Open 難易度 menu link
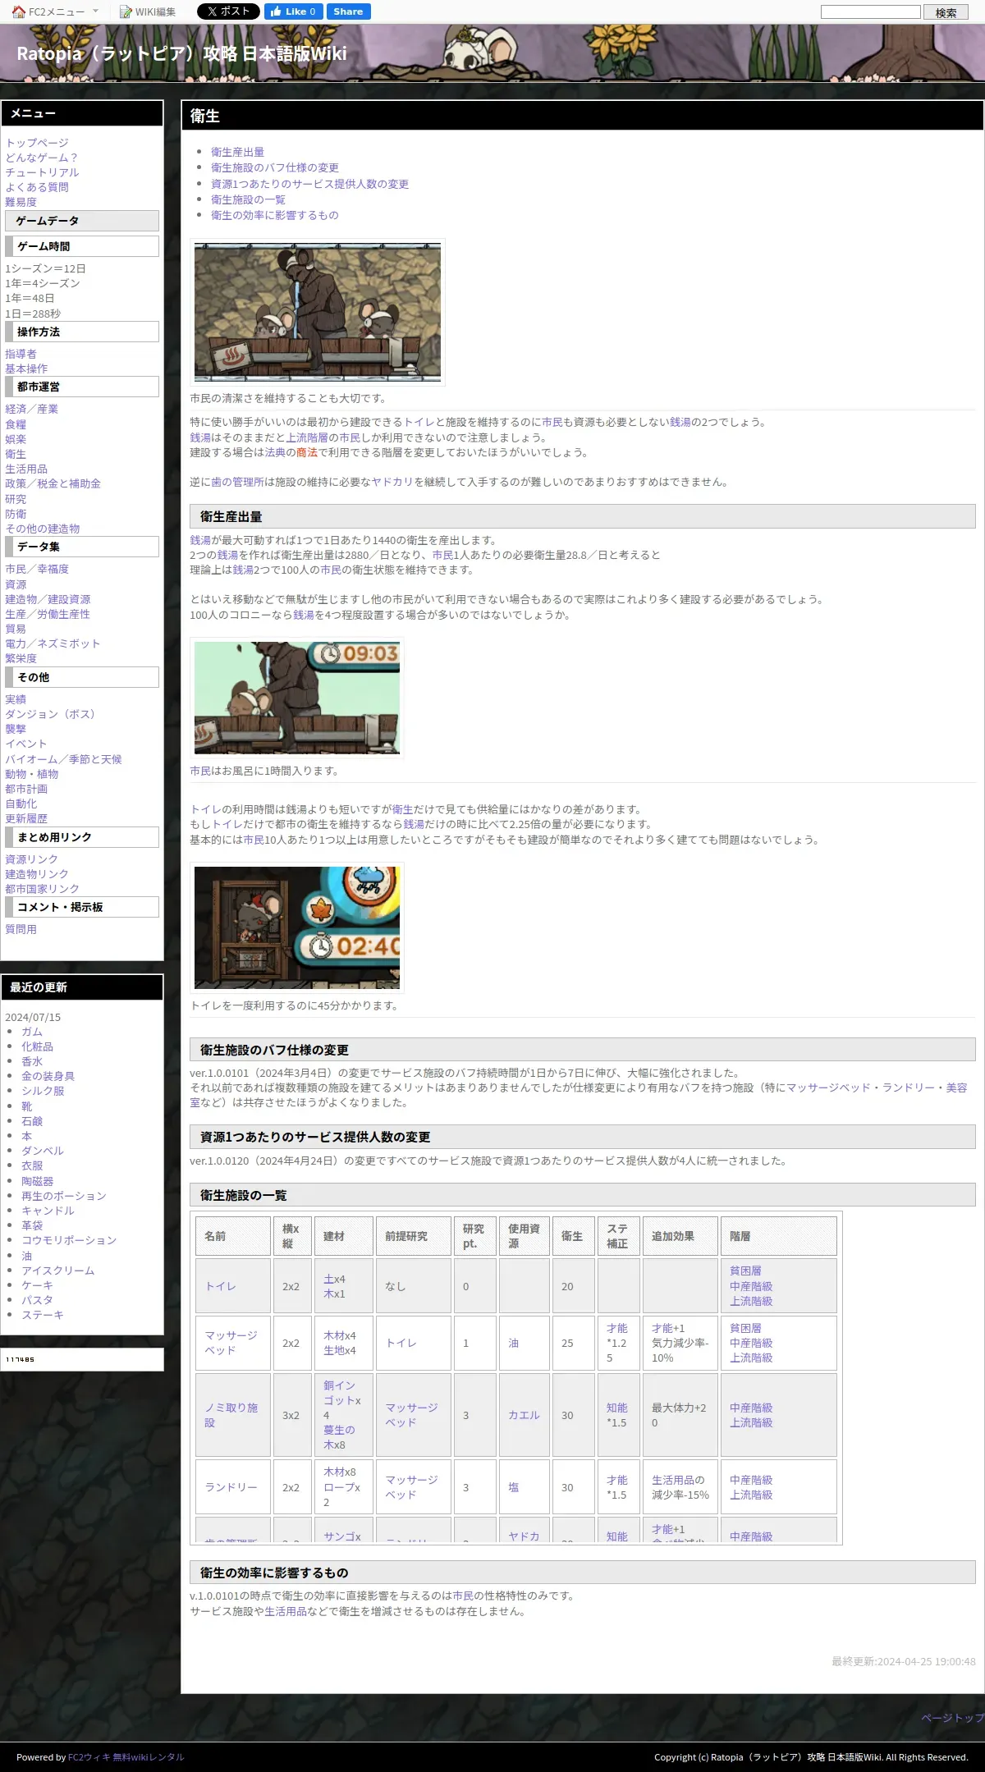The height and width of the screenshot is (1772, 985). [21, 202]
